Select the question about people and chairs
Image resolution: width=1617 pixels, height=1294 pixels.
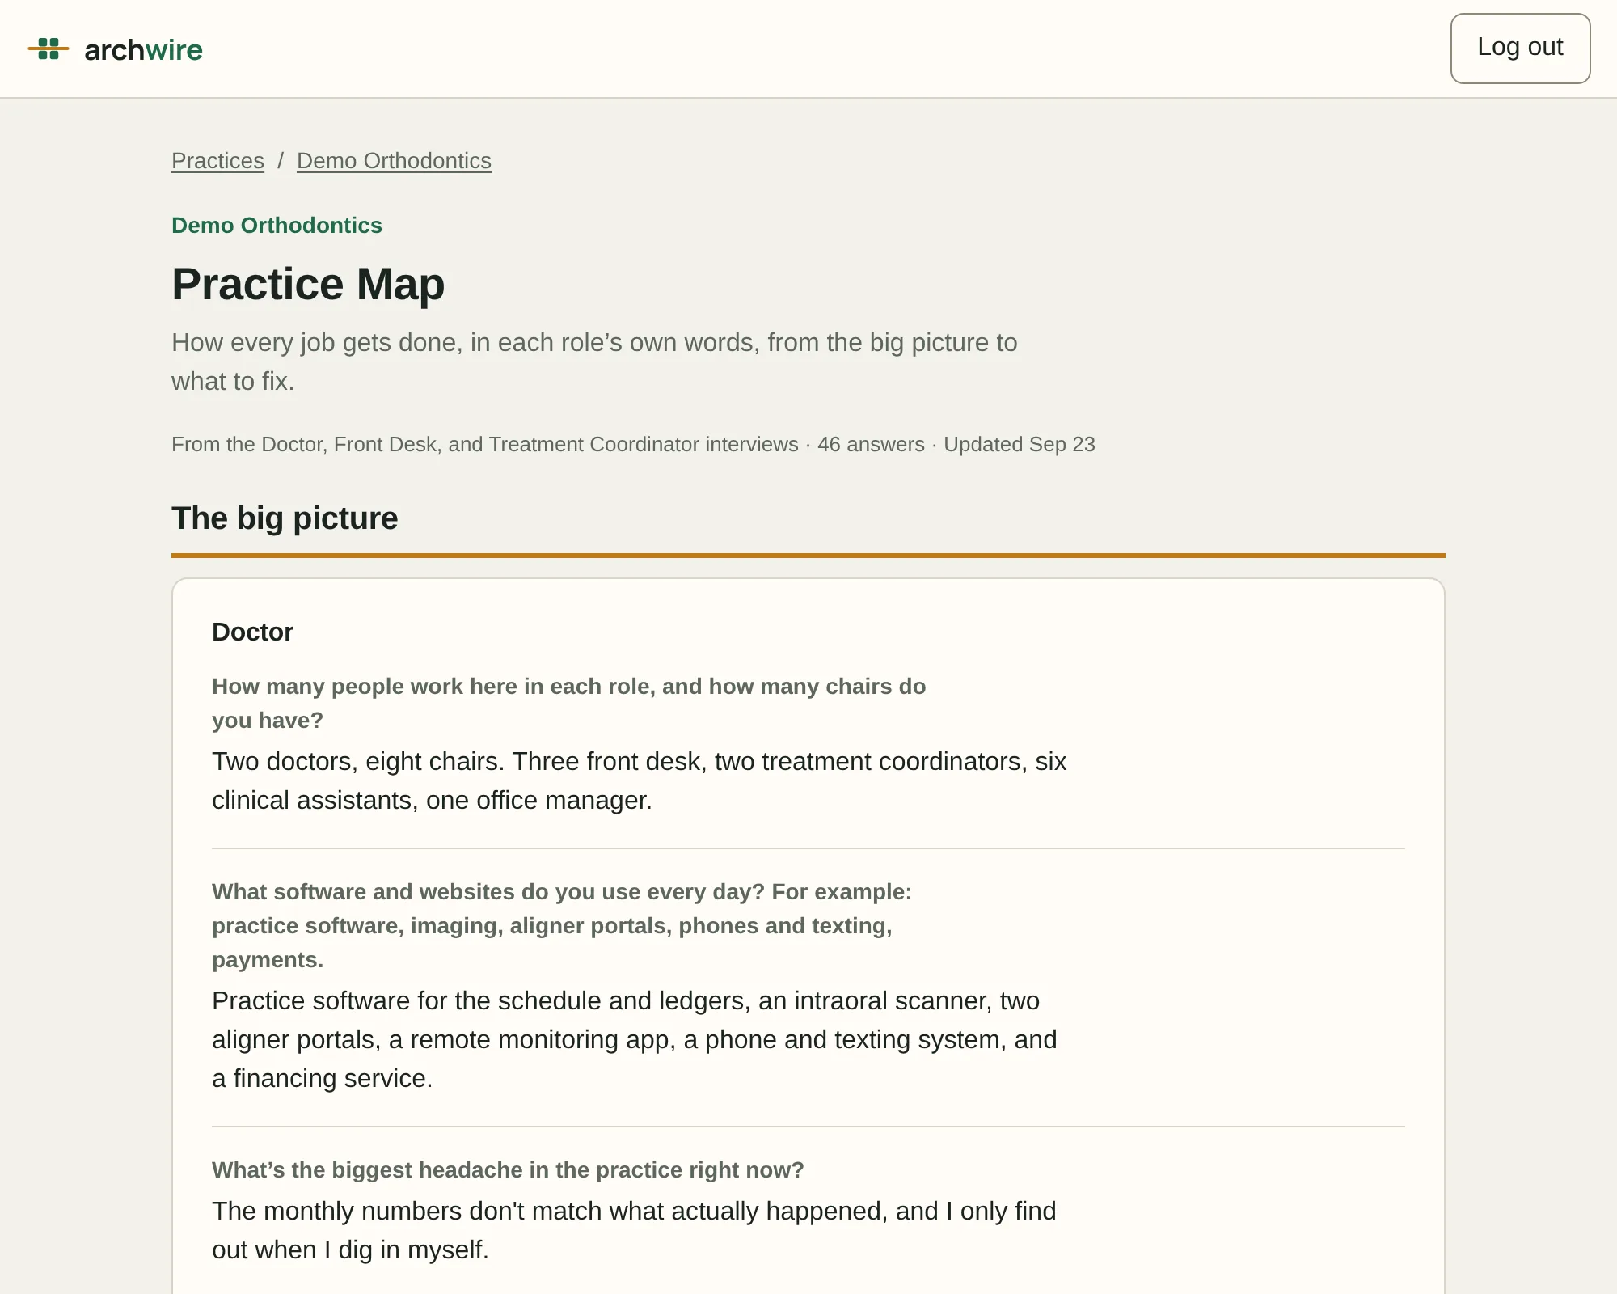tap(568, 703)
